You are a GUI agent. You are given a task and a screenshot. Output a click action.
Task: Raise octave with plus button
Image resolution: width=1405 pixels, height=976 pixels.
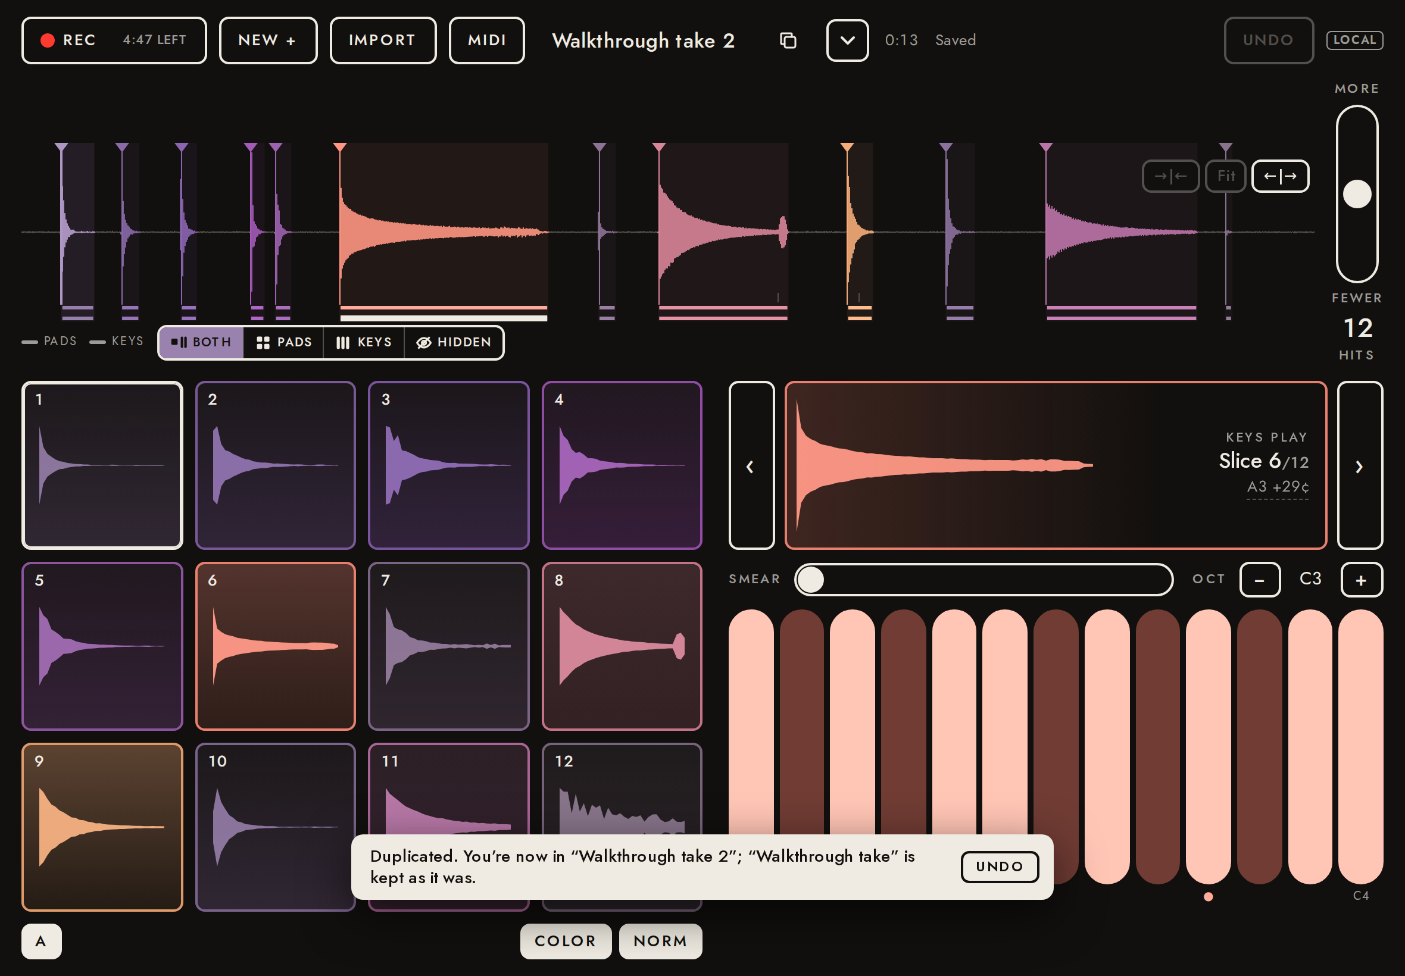pos(1362,580)
